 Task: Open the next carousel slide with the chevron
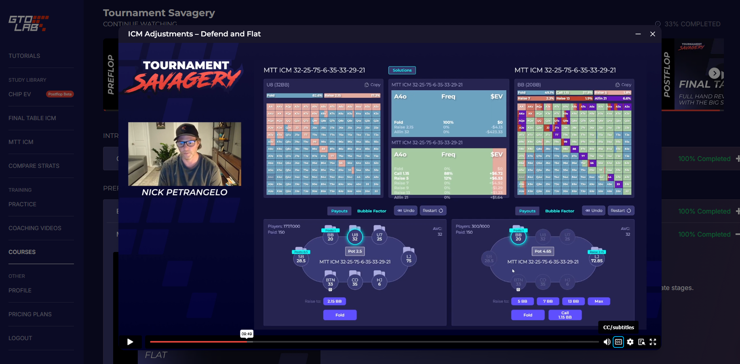tap(714, 73)
